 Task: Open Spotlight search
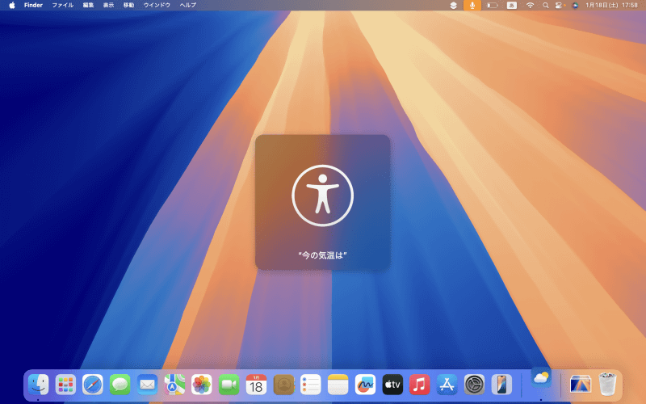click(x=546, y=6)
